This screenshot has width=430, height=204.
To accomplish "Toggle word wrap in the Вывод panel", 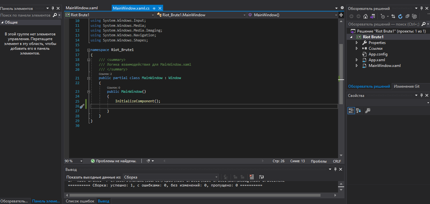I will pyautogui.click(x=261, y=177).
